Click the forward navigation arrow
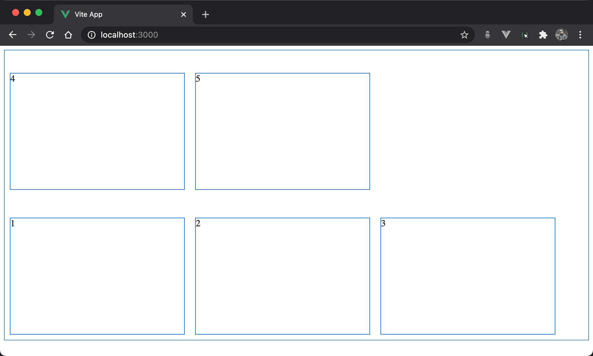This screenshot has width=593, height=356. tap(31, 35)
